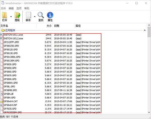Click the file icon of GP58N.GPD
Viewport: 151px width, 119px height.
(2, 98)
